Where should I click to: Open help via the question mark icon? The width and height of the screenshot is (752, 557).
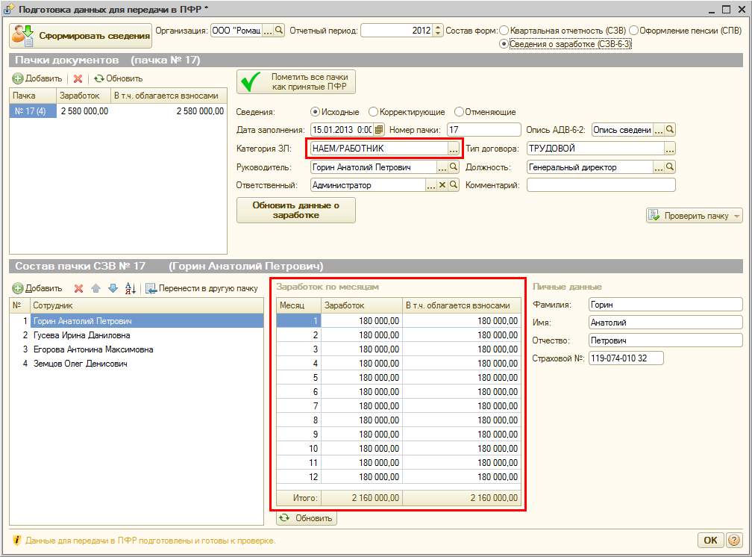(x=733, y=540)
